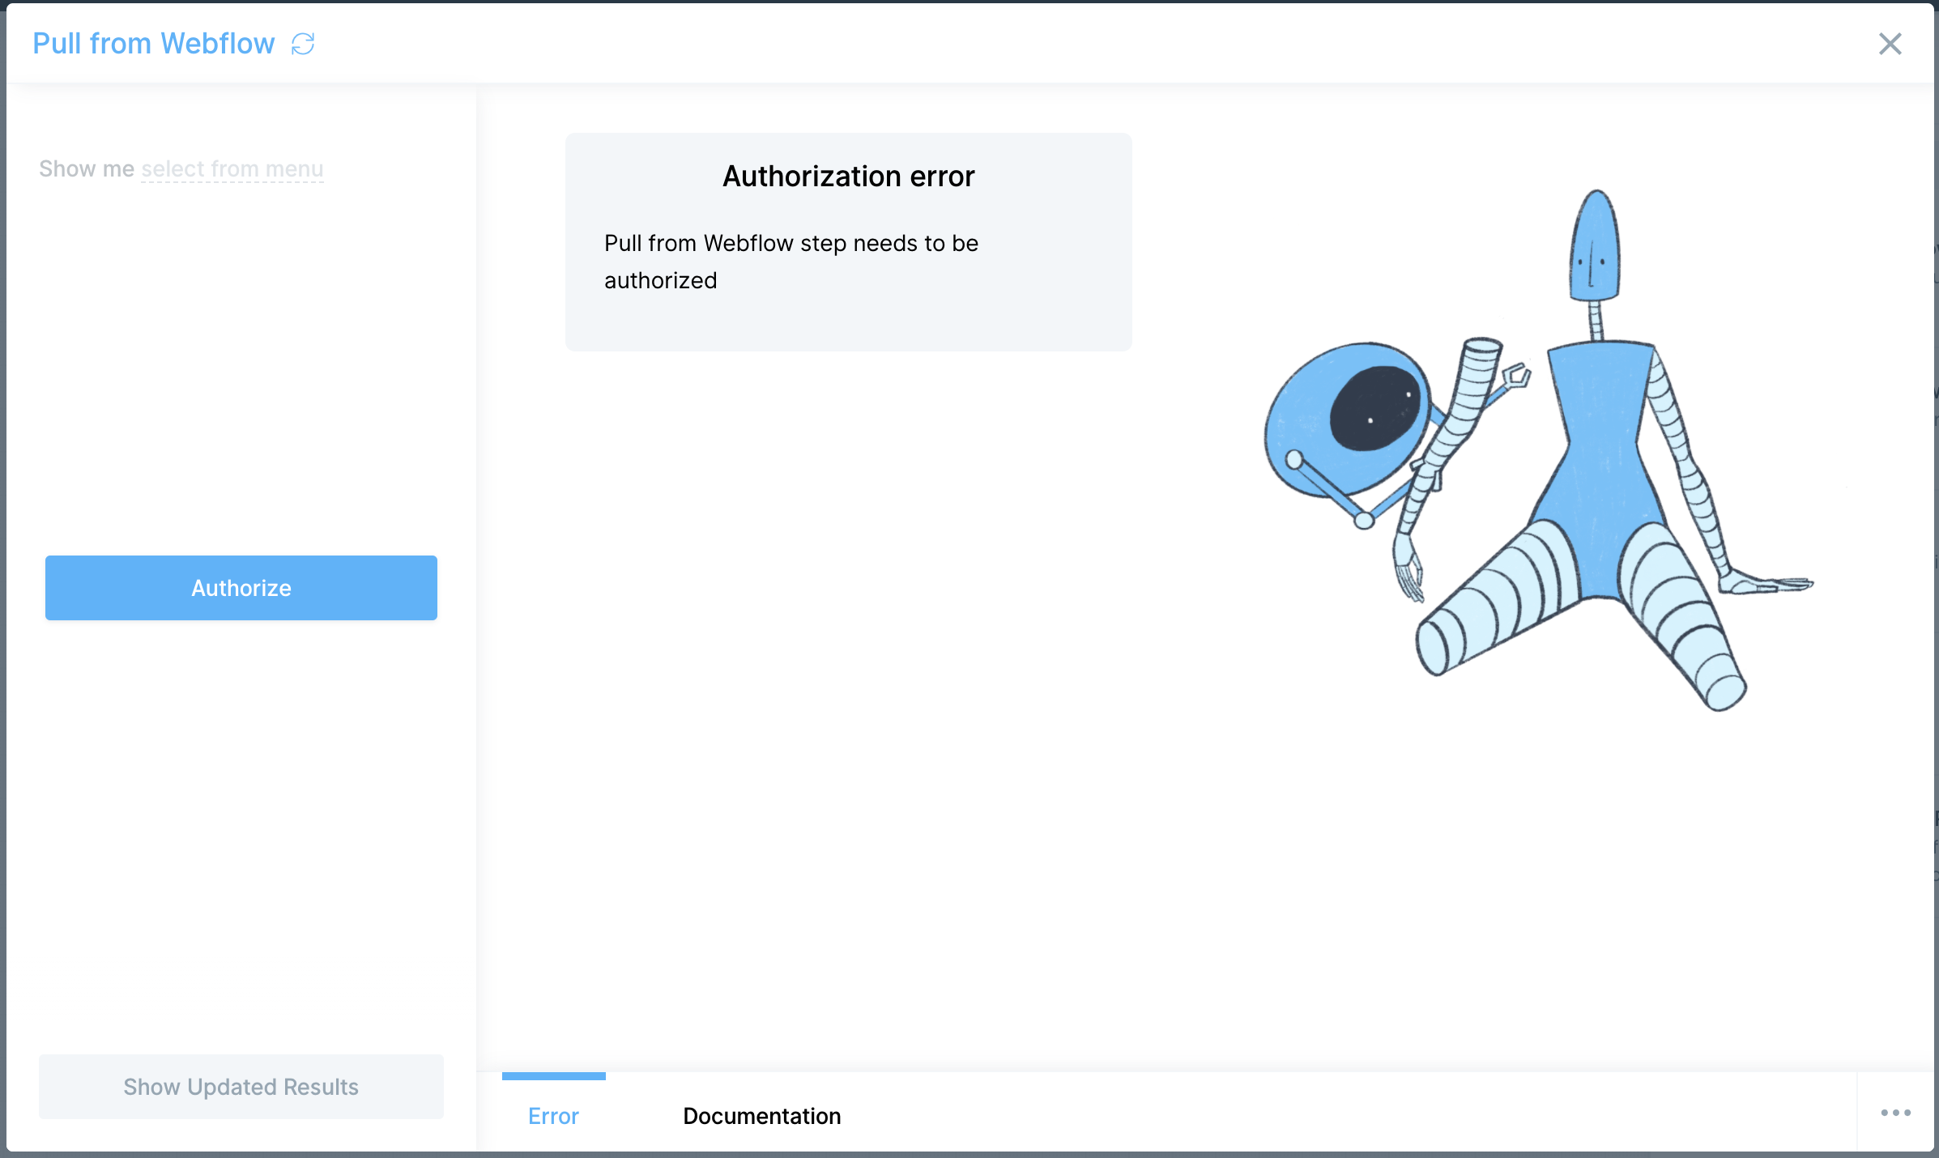The image size is (1939, 1158).
Task: Switch to the Documentation tab
Action: 762,1115
